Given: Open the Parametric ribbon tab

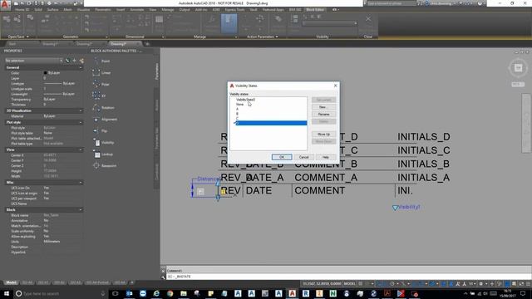Looking at the screenshot, I should tap(102, 10).
